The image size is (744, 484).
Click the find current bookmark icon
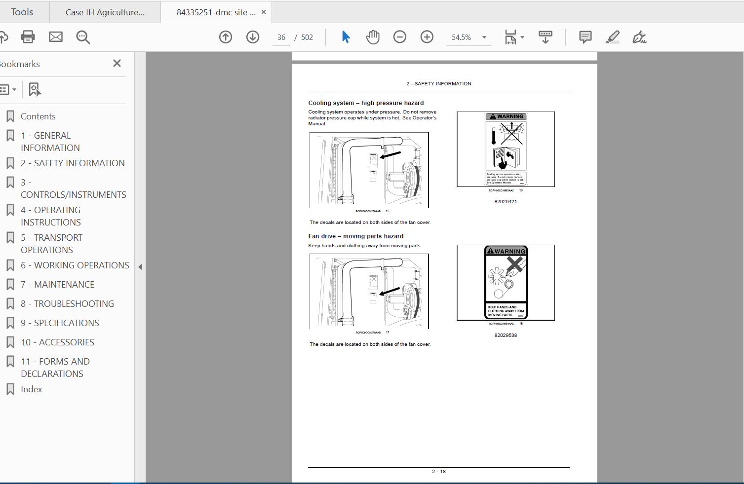click(x=35, y=89)
